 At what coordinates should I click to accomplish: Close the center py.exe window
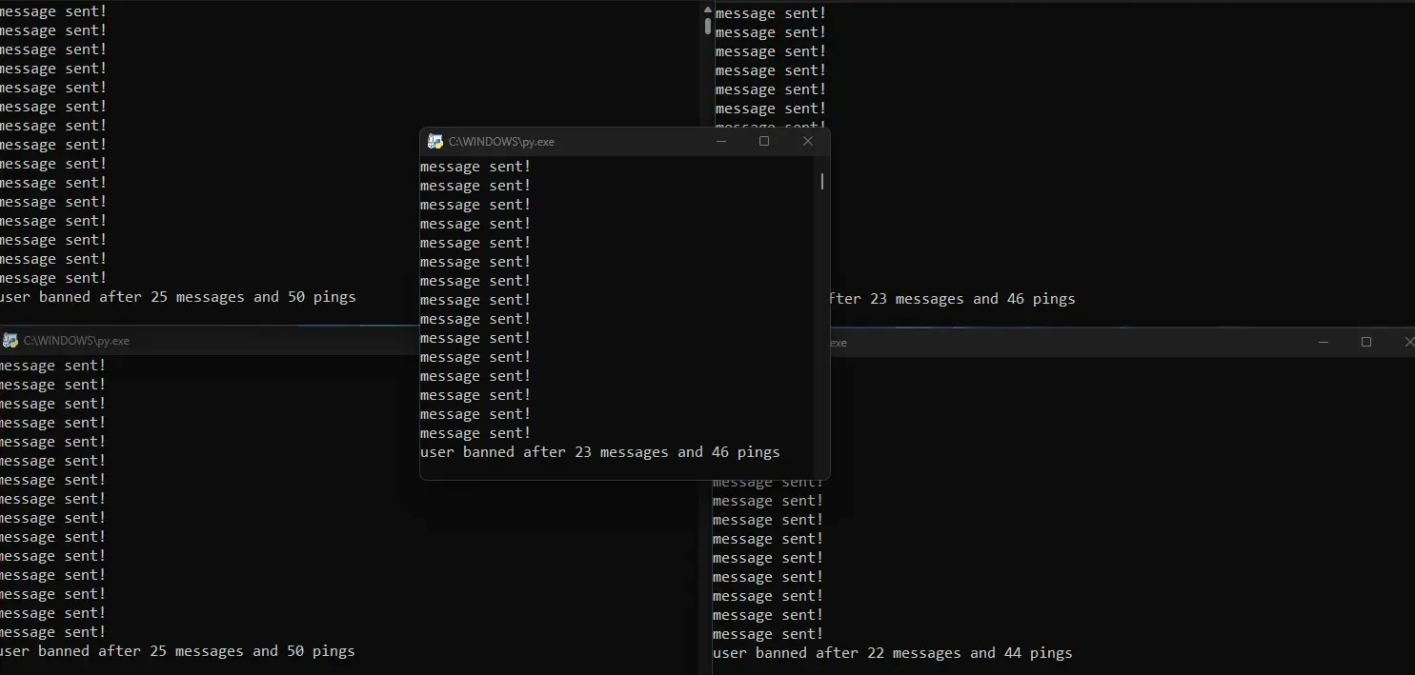click(808, 142)
